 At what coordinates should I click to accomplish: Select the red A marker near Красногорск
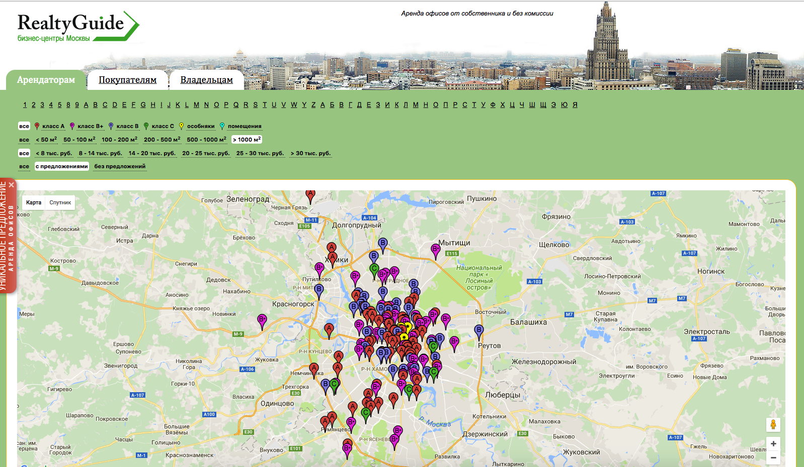coord(329,330)
